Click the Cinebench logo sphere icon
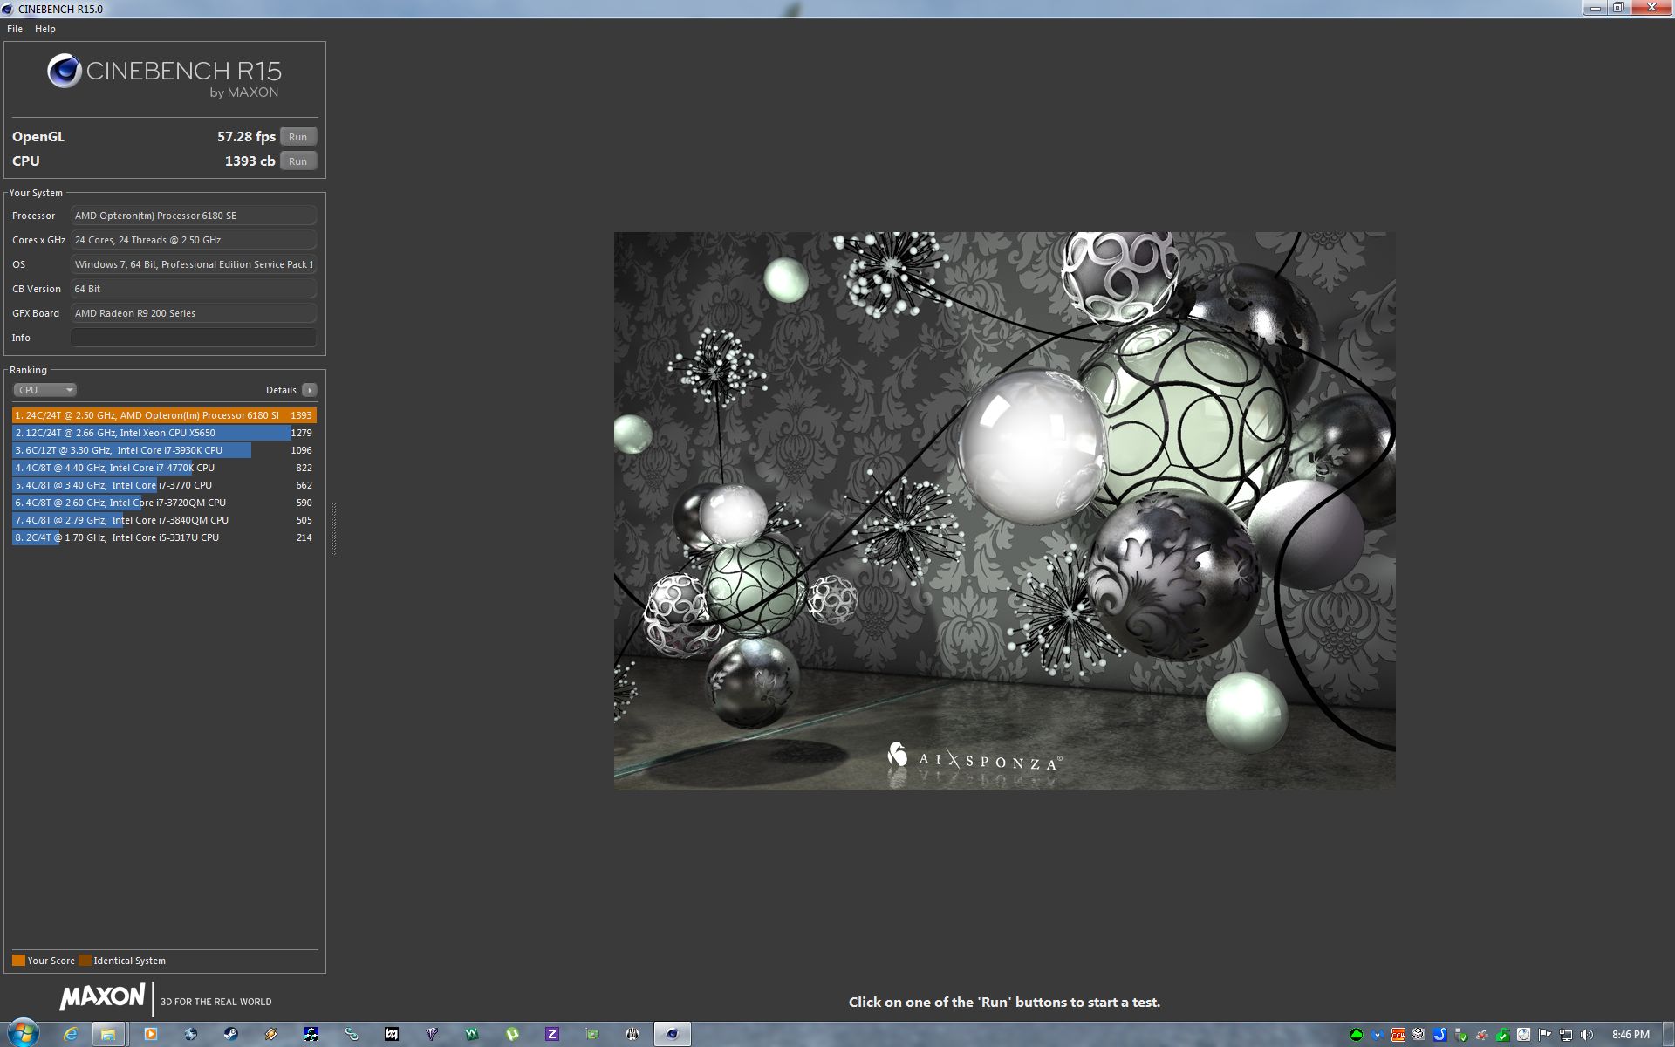The width and height of the screenshot is (1675, 1047). pos(65,72)
